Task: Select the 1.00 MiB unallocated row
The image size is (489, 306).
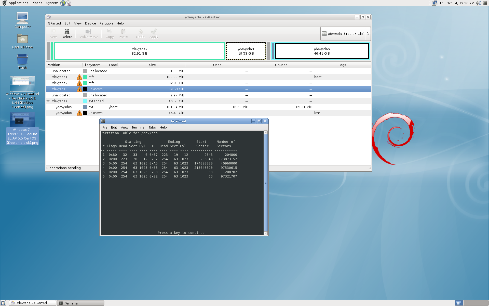Action: (208, 71)
